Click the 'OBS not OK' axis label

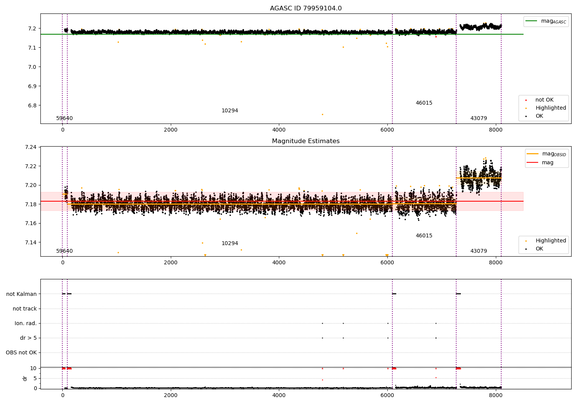click(x=22, y=353)
